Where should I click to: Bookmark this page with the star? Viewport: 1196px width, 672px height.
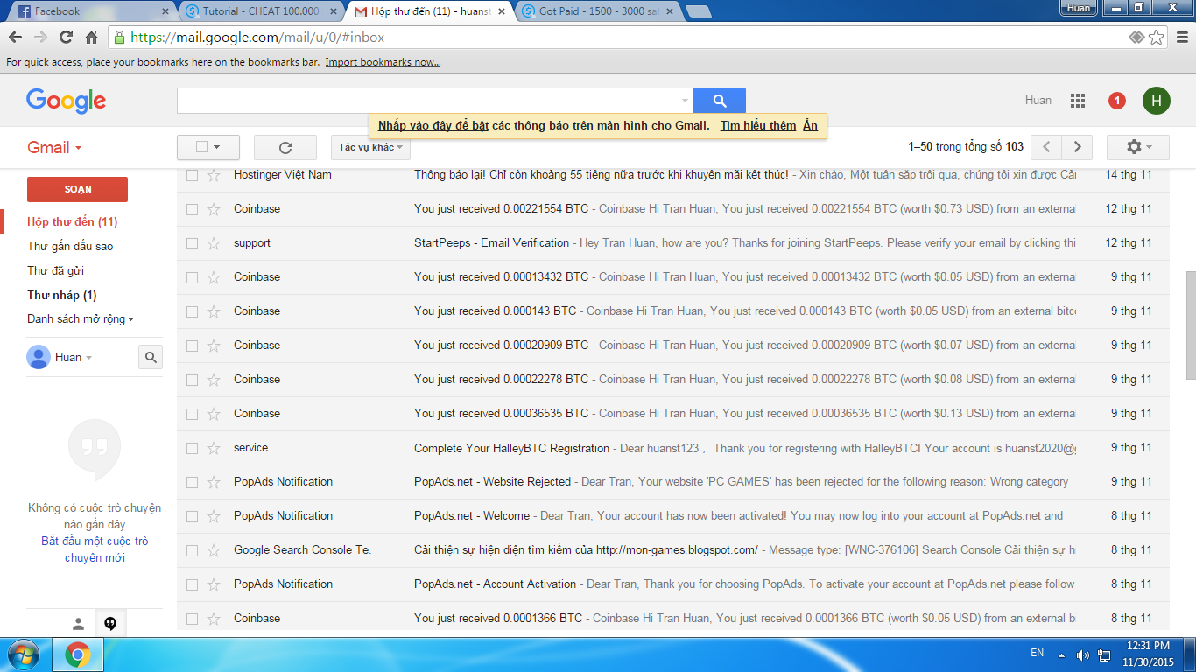(x=1157, y=38)
